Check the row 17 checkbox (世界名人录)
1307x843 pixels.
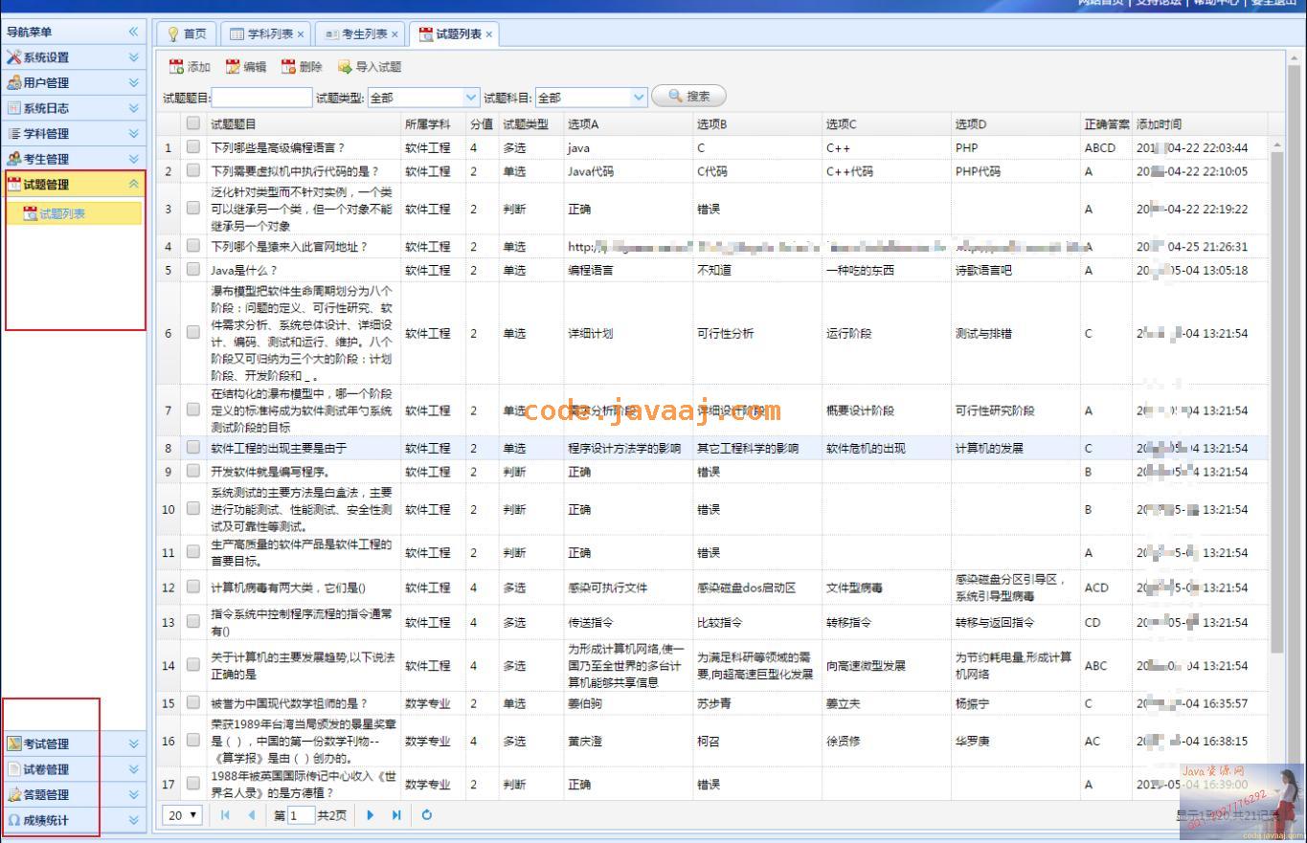point(193,784)
